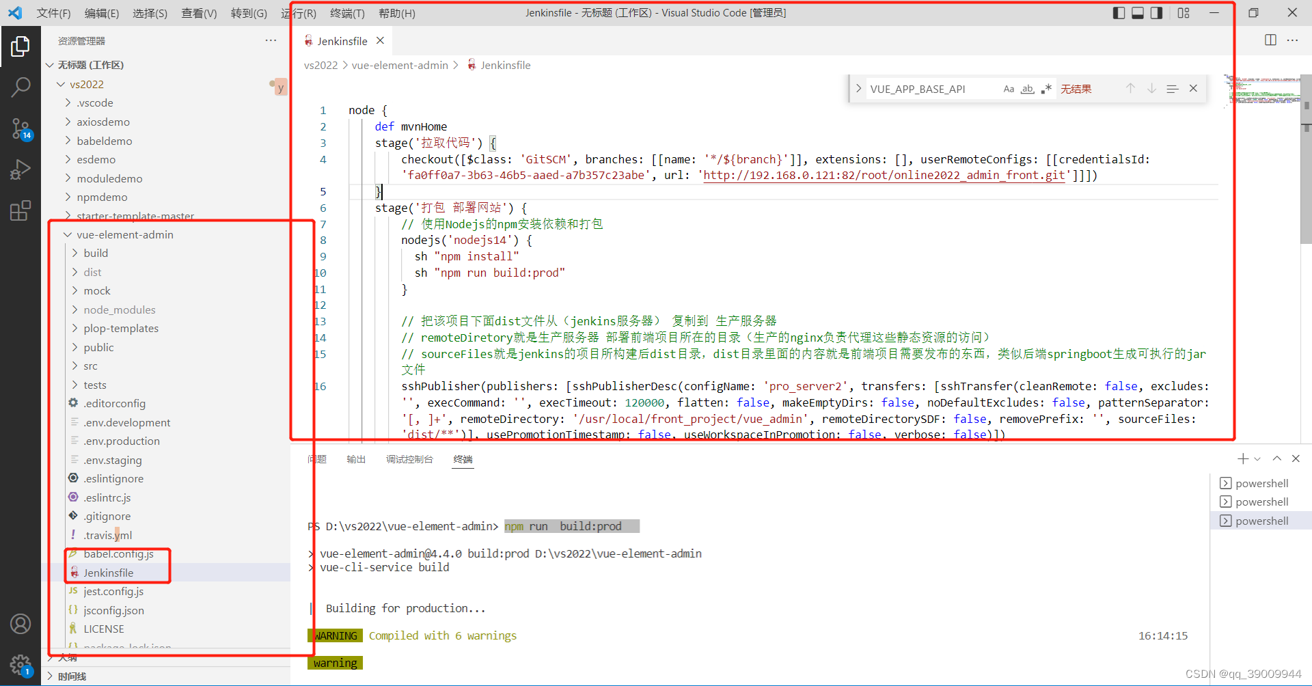Open editor more actions ellipsis

(x=1292, y=40)
